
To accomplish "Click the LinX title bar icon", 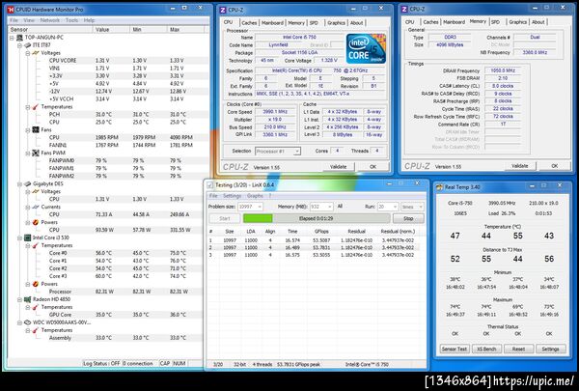I will coord(210,184).
